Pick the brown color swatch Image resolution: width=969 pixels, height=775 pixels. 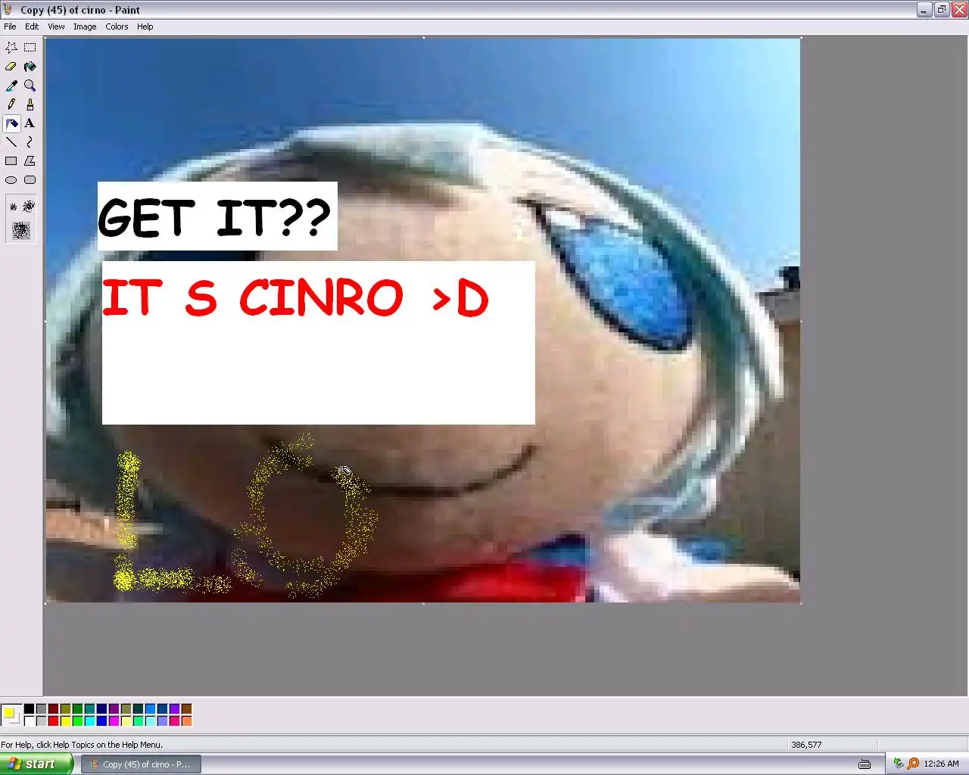[x=186, y=709]
